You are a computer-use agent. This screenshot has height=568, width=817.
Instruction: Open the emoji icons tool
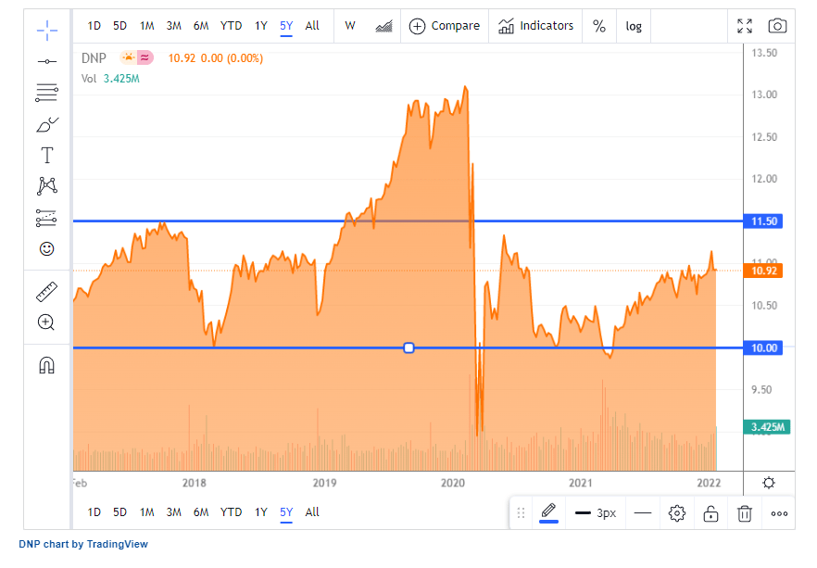click(46, 248)
